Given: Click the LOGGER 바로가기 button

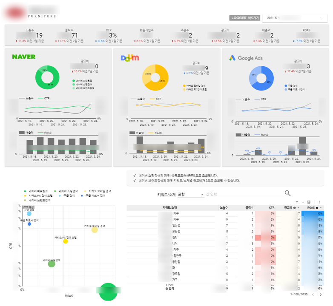Looking at the screenshot, I should click(245, 18).
